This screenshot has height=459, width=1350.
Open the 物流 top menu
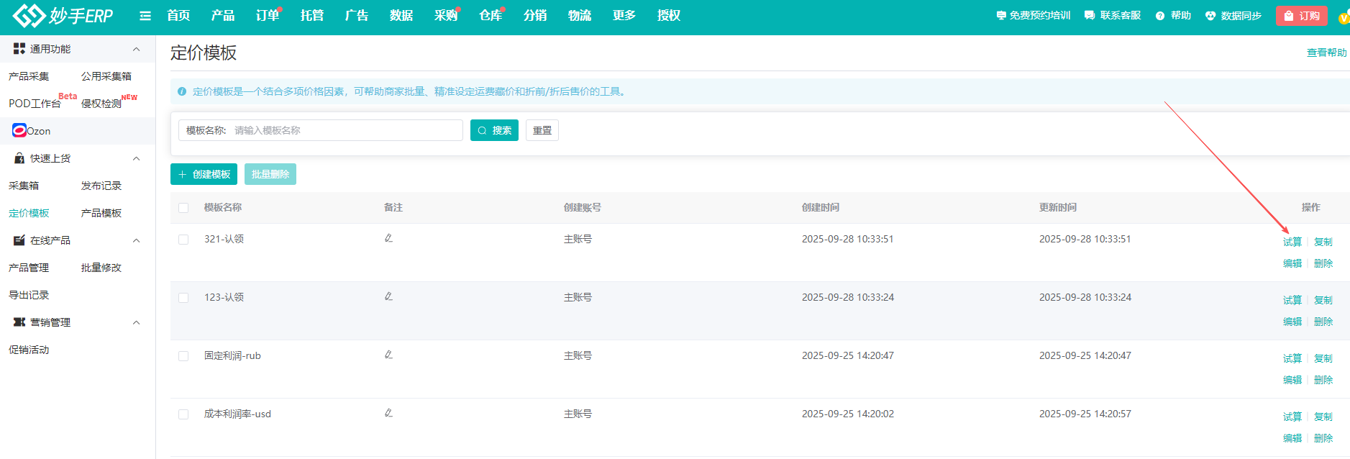pos(579,16)
